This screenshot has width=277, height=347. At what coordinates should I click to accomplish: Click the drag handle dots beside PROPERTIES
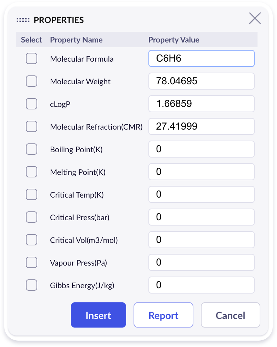click(23, 20)
